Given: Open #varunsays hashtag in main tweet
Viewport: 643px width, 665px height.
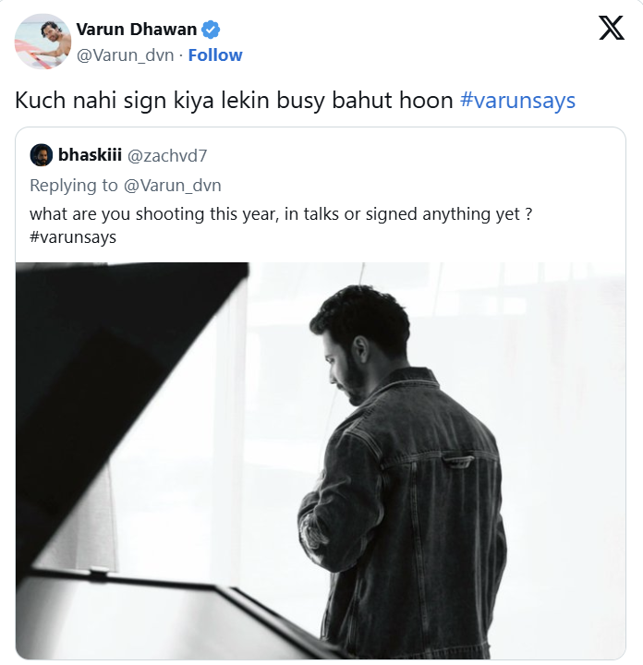Looking at the screenshot, I should click(x=517, y=101).
